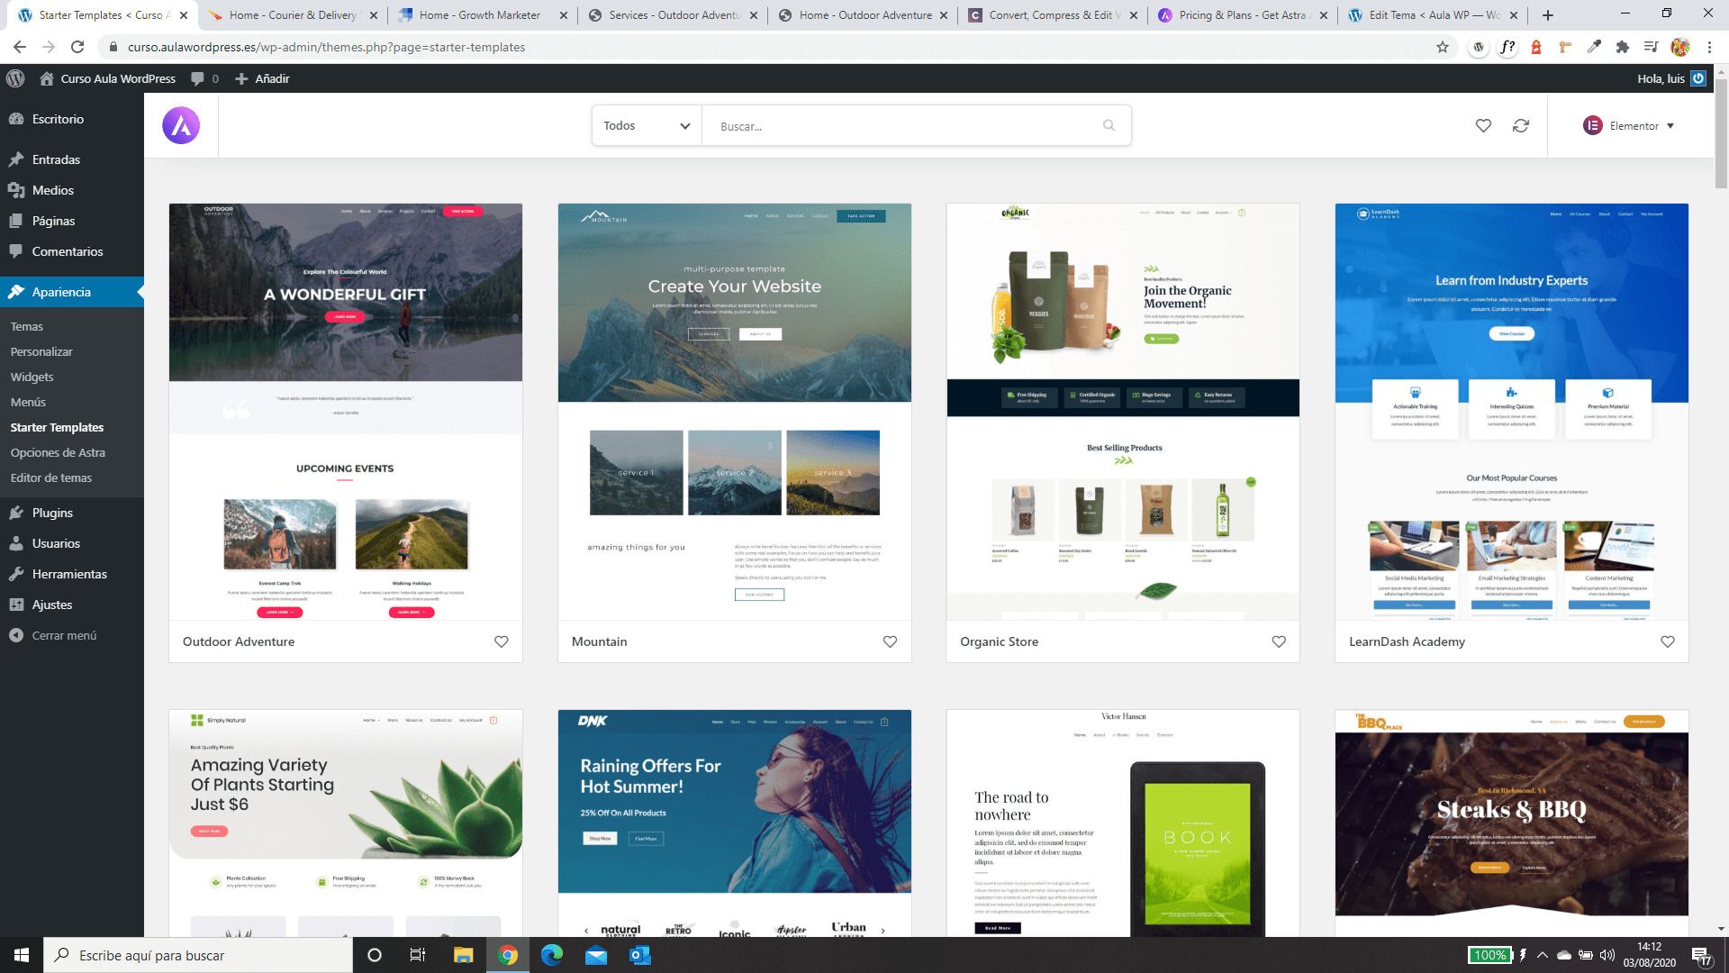Click the sync library refresh icon
This screenshot has height=973, width=1729.
tap(1521, 126)
